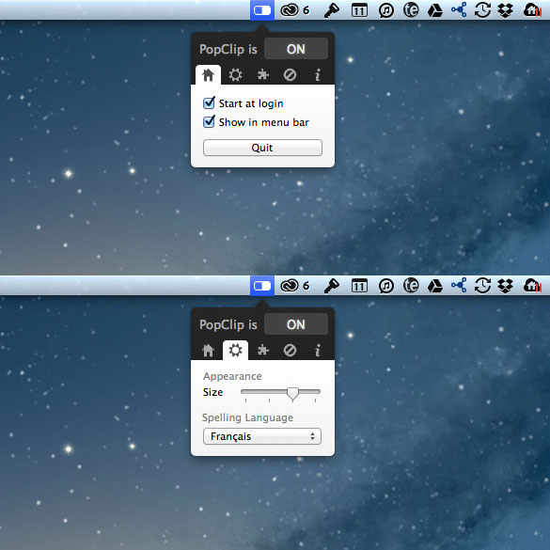
Task: Open the Dropbox icon in top menu bar
Action: [506, 10]
